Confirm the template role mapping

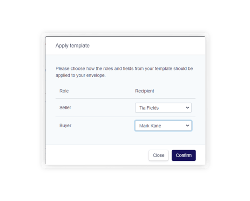(184, 155)
